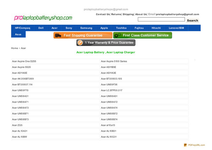Open Acer BT.00603.105 link
Viewport: 212px width, 150px height.
(111, 79)
